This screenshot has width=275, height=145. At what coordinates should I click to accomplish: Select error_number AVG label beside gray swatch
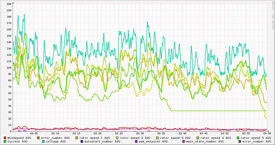point(257,142)
